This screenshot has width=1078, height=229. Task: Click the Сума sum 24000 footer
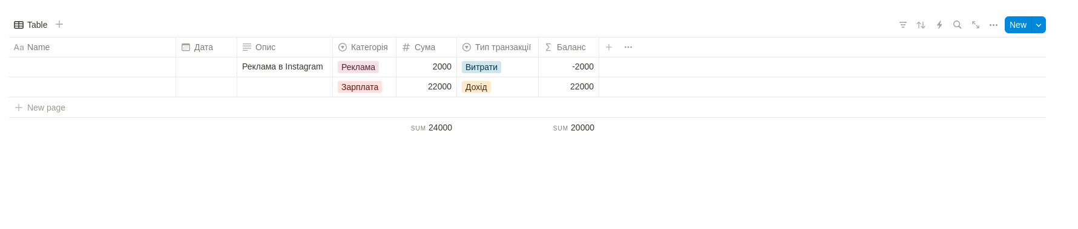pyautogui.click(x=432, y=127)
